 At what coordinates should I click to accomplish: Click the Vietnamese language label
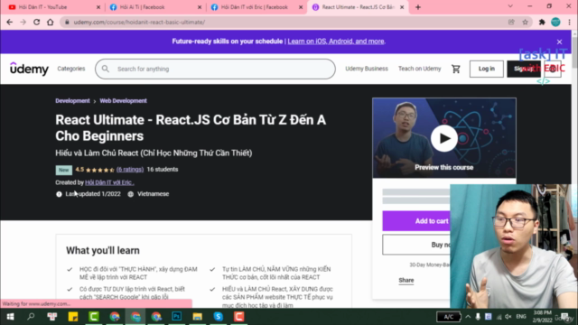tap(153, 194)
